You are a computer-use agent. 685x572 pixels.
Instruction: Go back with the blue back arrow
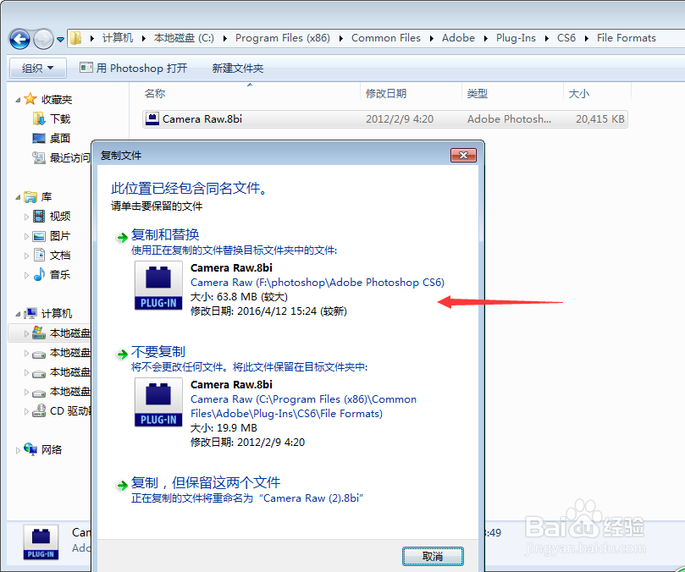[19, 39]
